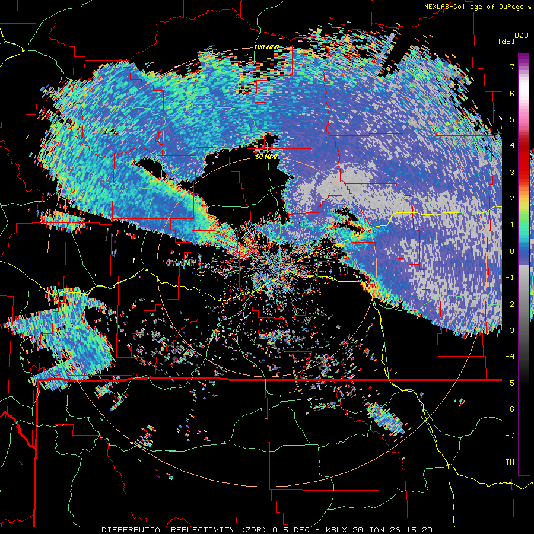Image resolution: width=534 pixels, height=534 pixels.
Task: Click the 0 value on the color scale
Action: tap(512, 252)
